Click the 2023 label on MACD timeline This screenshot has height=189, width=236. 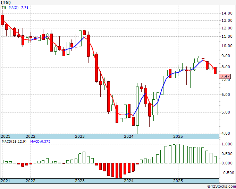[x=80, y=181]
